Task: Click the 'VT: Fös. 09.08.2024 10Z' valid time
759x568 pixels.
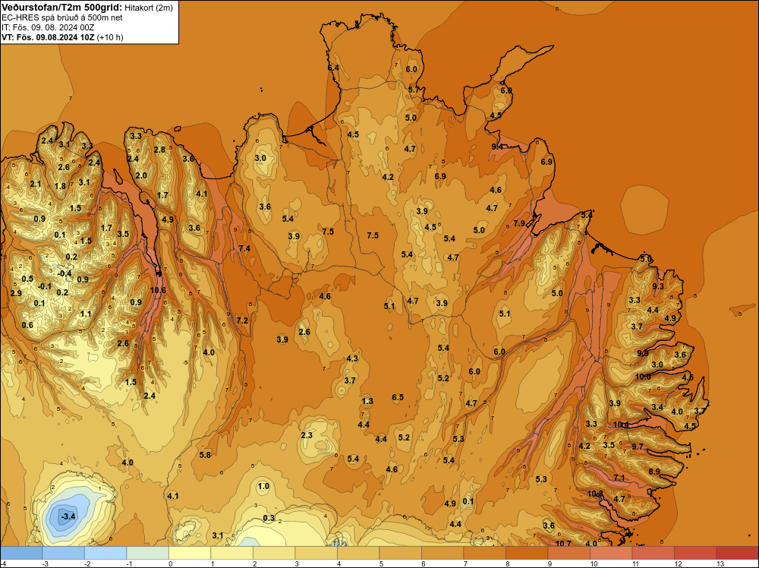Action: tap(48, 37)
